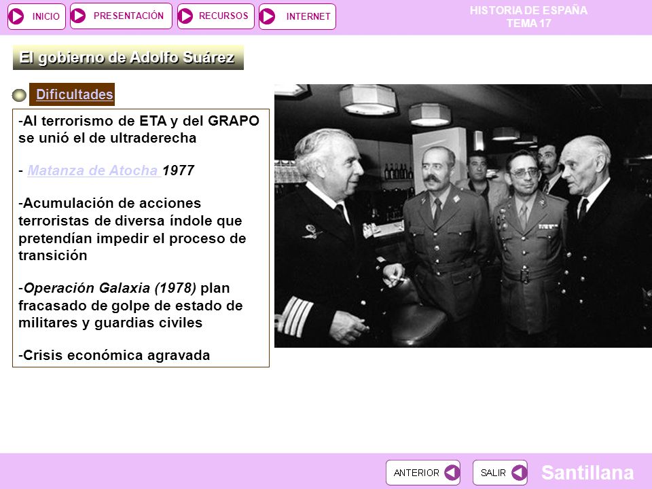Click the text 'militares y guardias civiles'

[110, 323]
